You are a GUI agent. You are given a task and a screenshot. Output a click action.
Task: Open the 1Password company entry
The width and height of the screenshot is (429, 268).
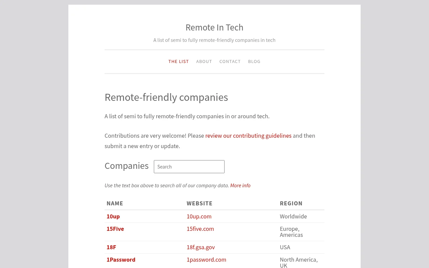coord(121,260)
